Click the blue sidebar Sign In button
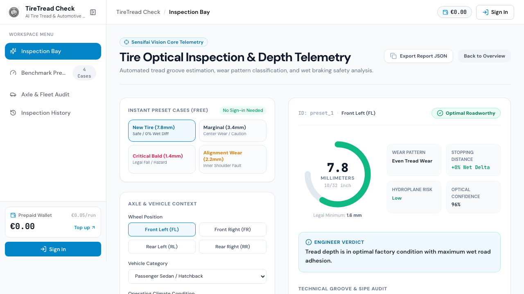Screen dimensions: 524x294 (53, 249)
